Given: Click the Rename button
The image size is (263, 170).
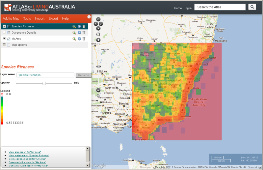Looking at the screenshot, I should [83, 75].
